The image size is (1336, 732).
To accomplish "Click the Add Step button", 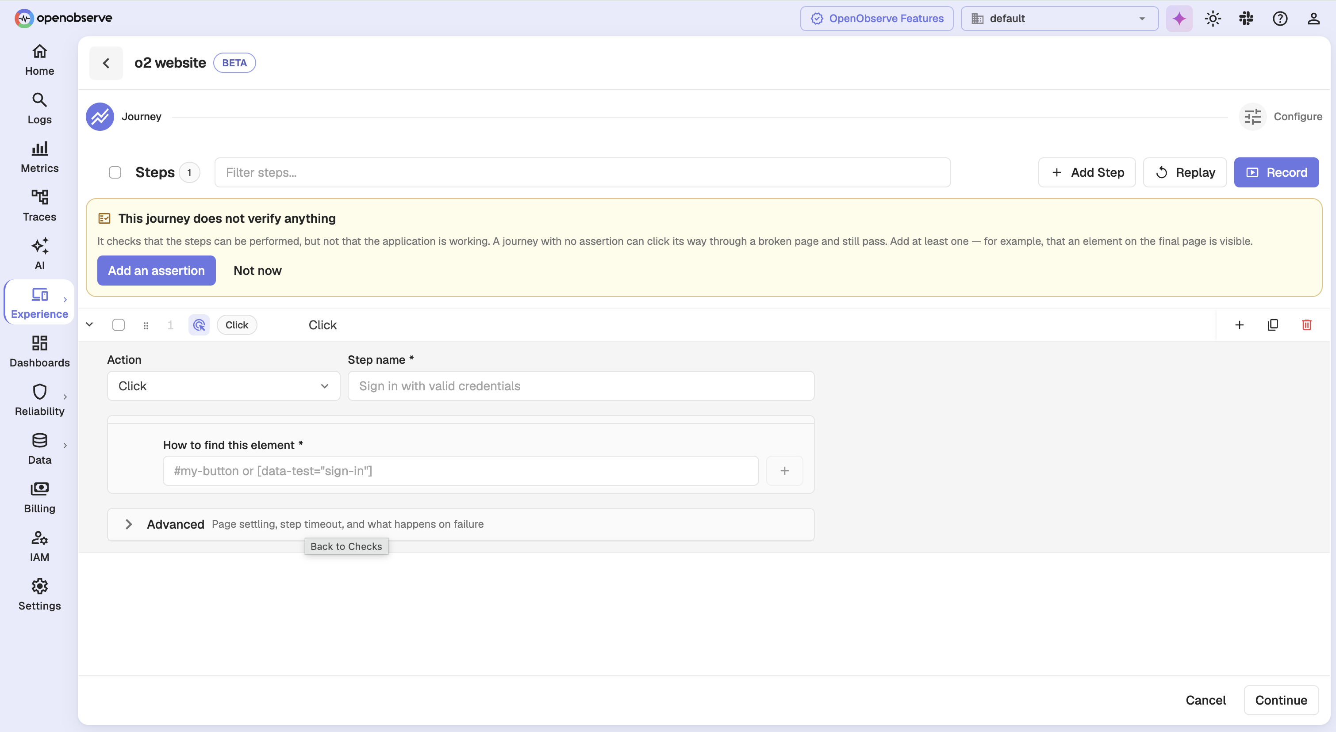I will click(1087, 172).
